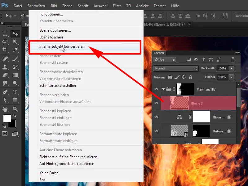This screenshot has height=186, width=248.
Task: Click the adjustment layer filter icon
Action: tap(196, 60)
